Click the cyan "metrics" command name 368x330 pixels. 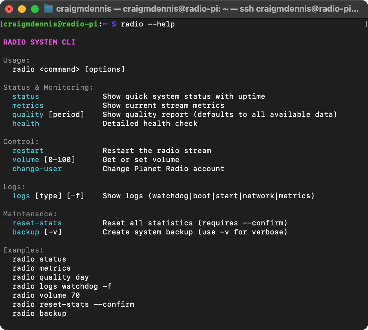[x=28, y=106]
